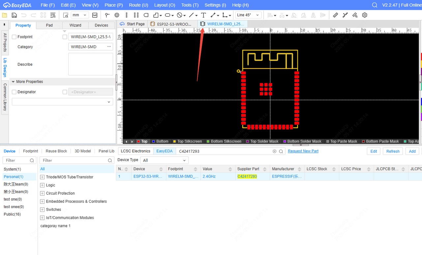Select the single pad placement tool

coord(107,15)
